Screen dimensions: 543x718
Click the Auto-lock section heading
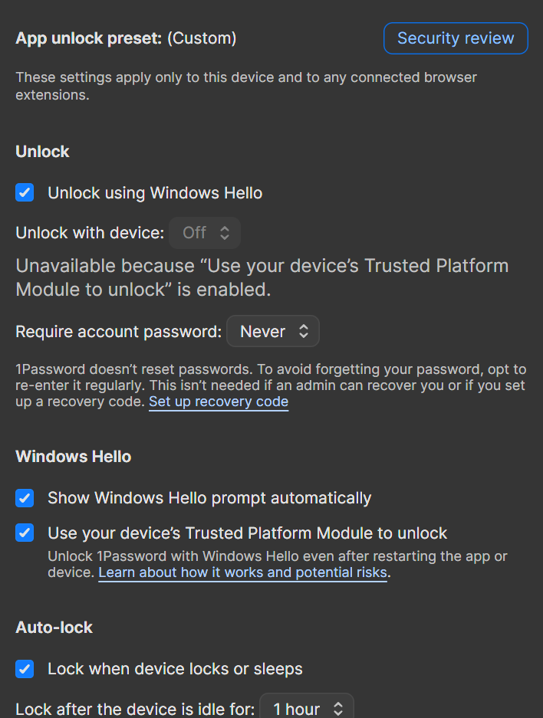point(54,628)
